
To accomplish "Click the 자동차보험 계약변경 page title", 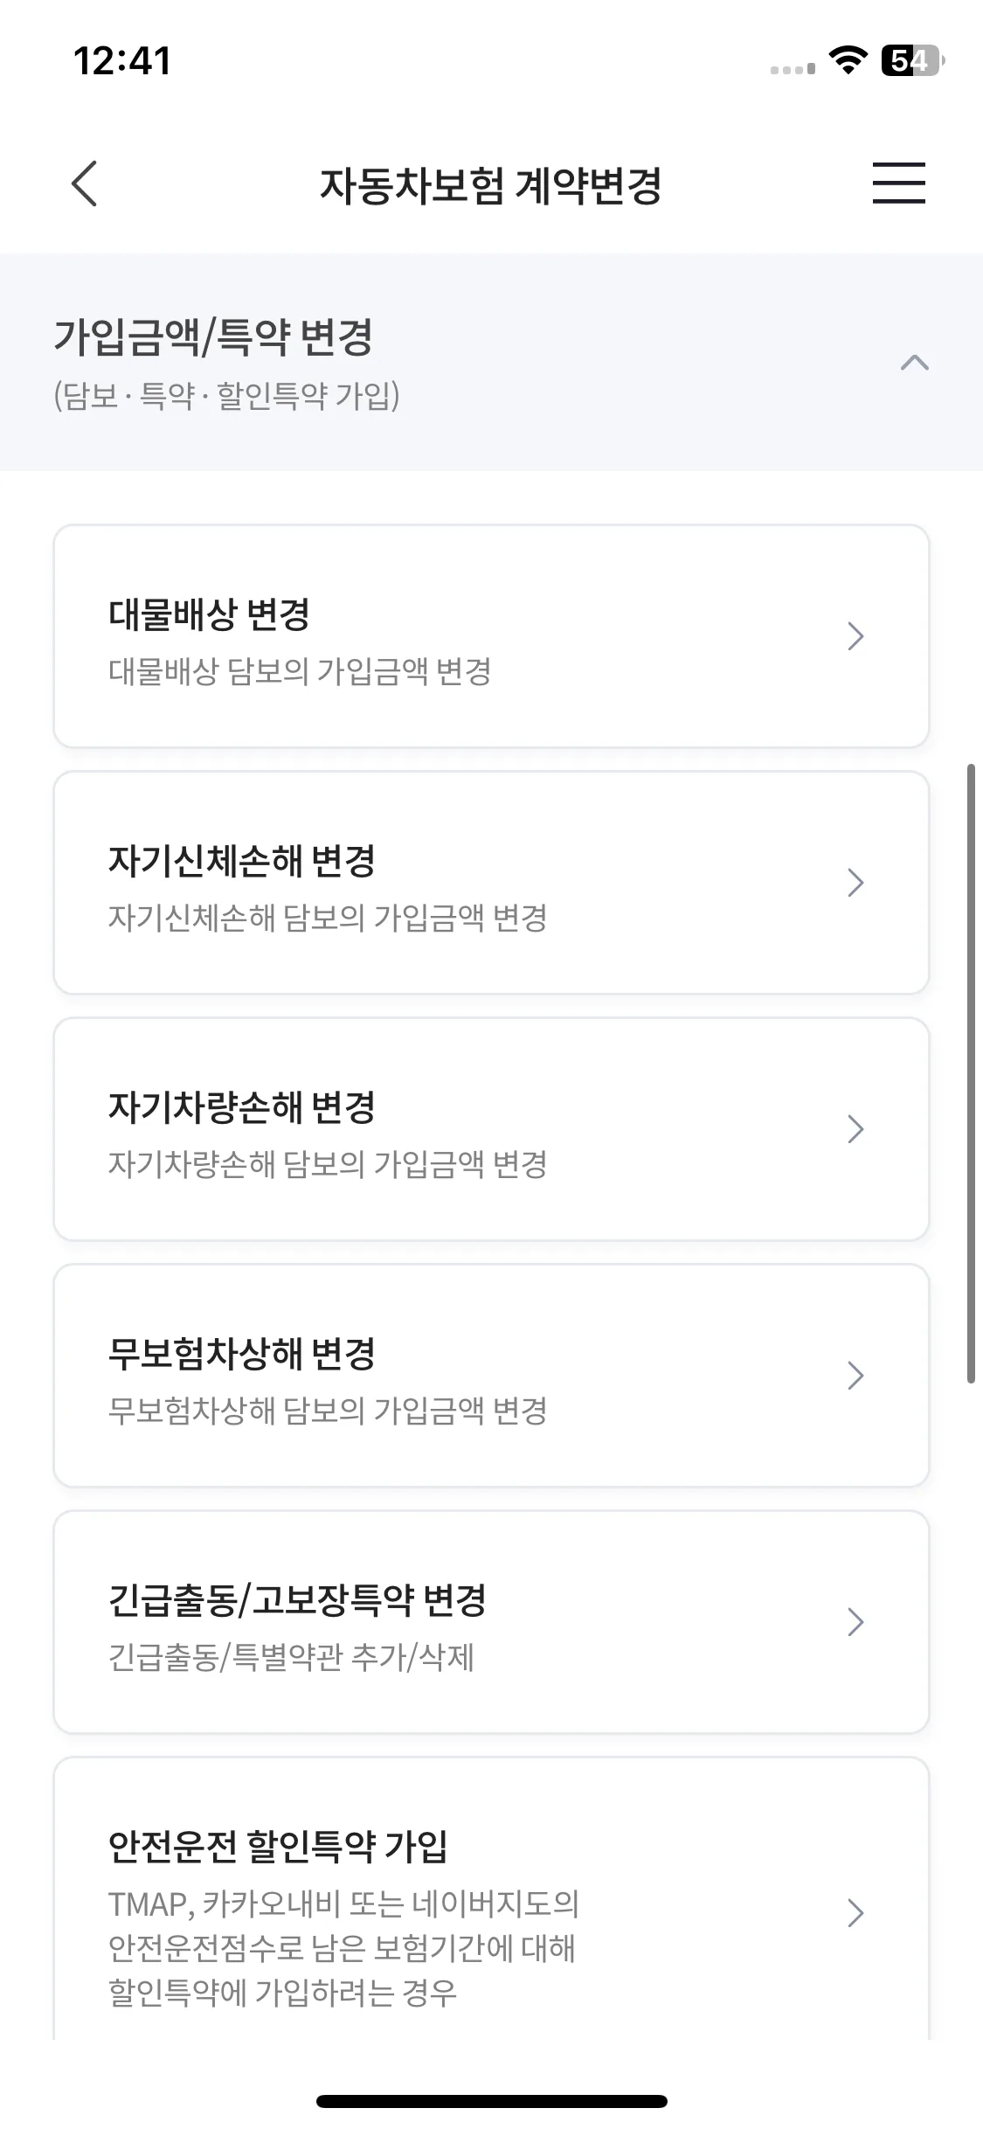I will tap(490, 185).
